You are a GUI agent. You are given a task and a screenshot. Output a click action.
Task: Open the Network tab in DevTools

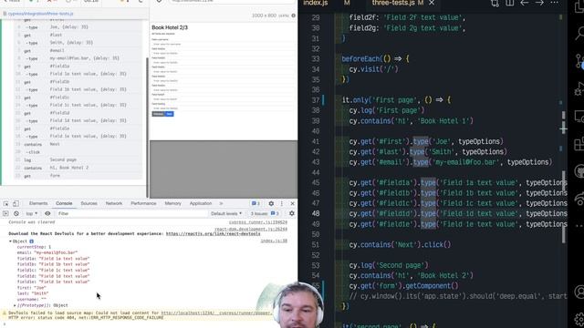pyautogui.click(x=114, y=203)
